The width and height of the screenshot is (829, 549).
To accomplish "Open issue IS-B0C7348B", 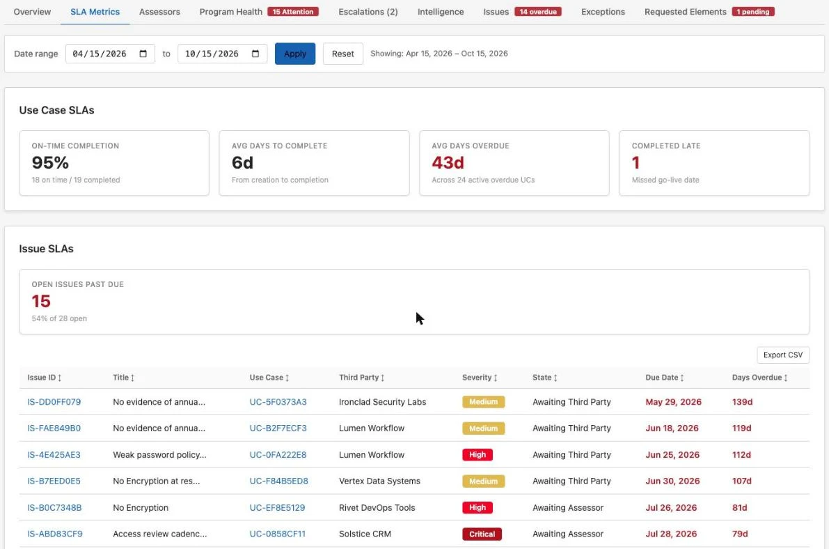I will [54, 508].
